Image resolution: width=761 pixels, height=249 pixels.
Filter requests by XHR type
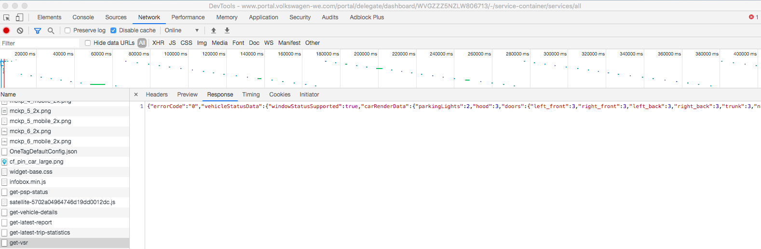pyautogui.click(x=158, y=43)
